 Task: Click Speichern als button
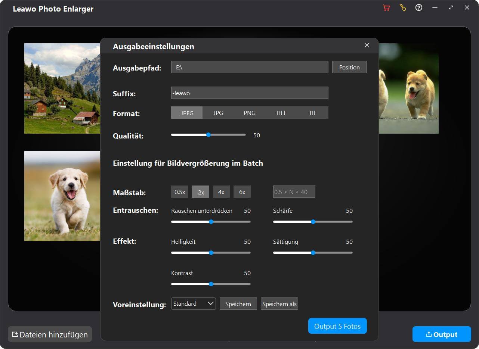click(x=279, y=304)
